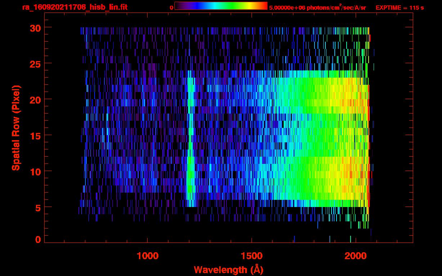
Task: Click the 1500 wavelength tick label
Action: (x=252, y=256)
